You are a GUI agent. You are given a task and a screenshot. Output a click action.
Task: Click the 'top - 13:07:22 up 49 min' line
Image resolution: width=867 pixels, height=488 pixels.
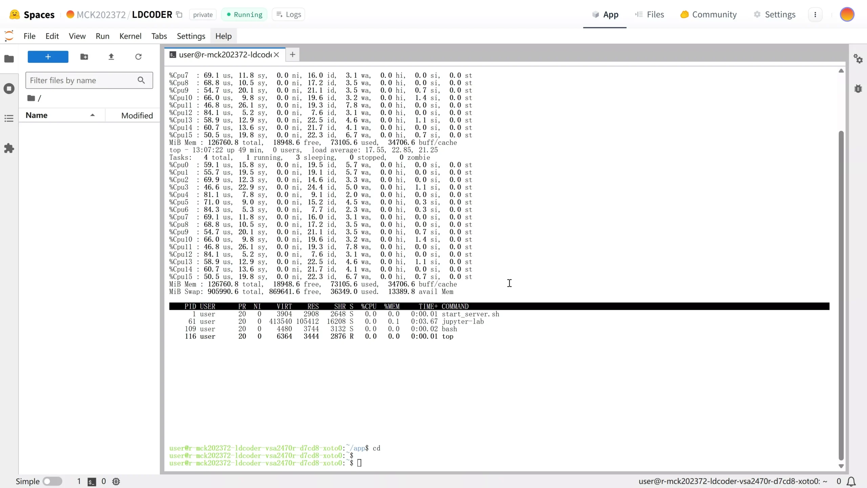[303, 150]
